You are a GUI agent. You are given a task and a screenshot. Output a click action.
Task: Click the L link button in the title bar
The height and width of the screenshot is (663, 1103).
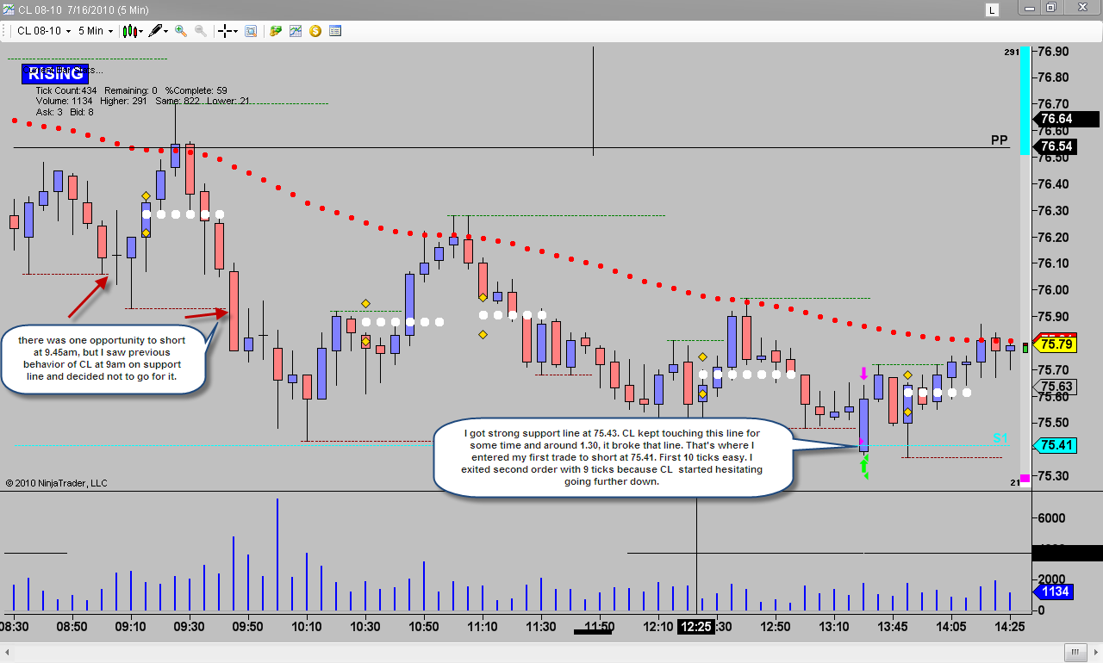tap(993, 9)
